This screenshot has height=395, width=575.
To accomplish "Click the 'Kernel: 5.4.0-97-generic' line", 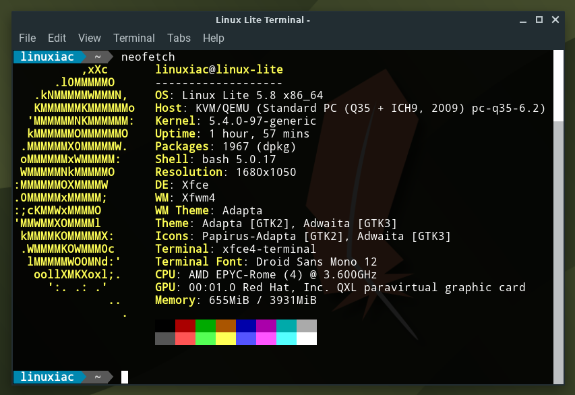I will [x=235, y=121].
